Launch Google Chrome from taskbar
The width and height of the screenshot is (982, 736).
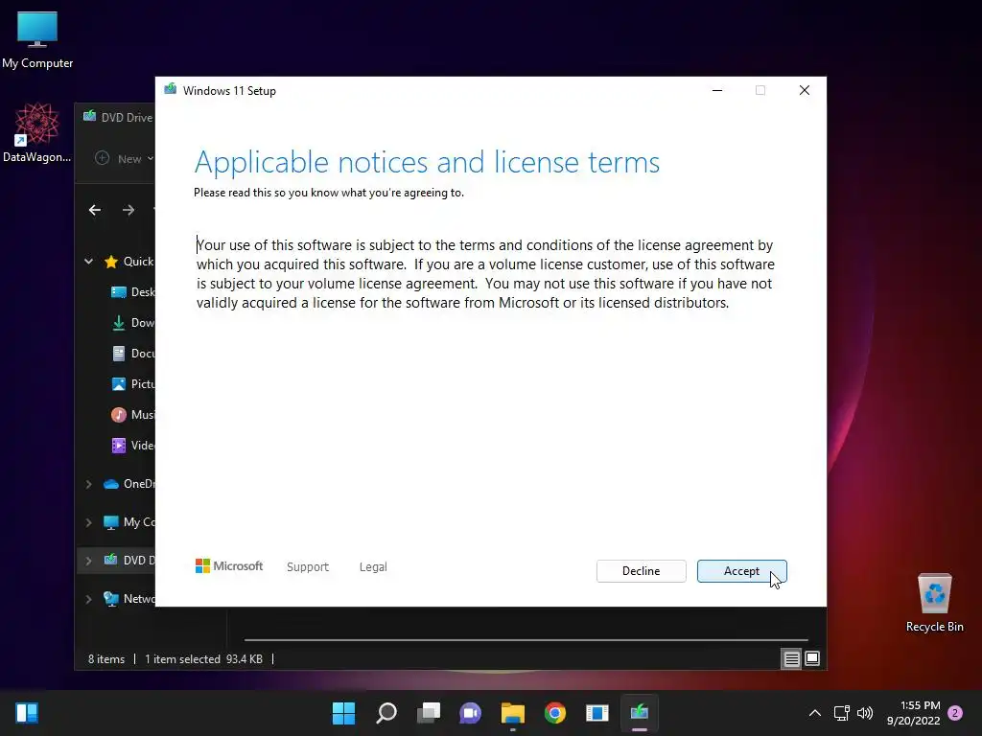point(555,713)
